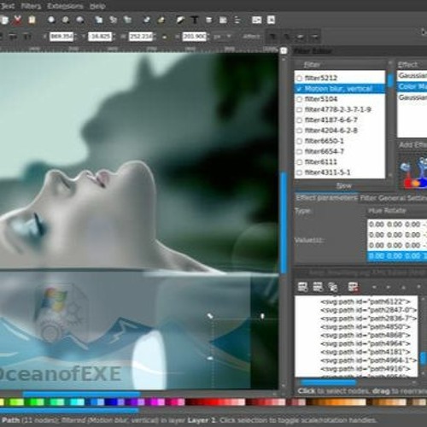Click the Indent node arrow in XML panel
Viewport: 427px width, 427px height.
coord(389,287)
